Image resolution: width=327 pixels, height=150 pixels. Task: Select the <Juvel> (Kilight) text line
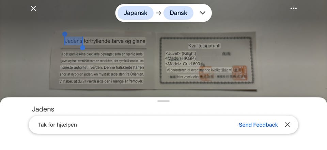[181, 53]
